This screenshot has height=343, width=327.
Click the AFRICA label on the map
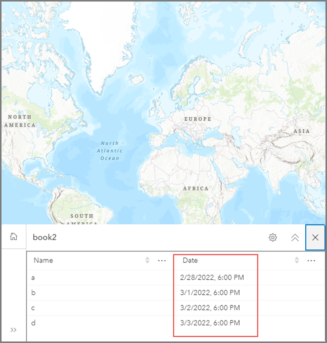(196, 189)
